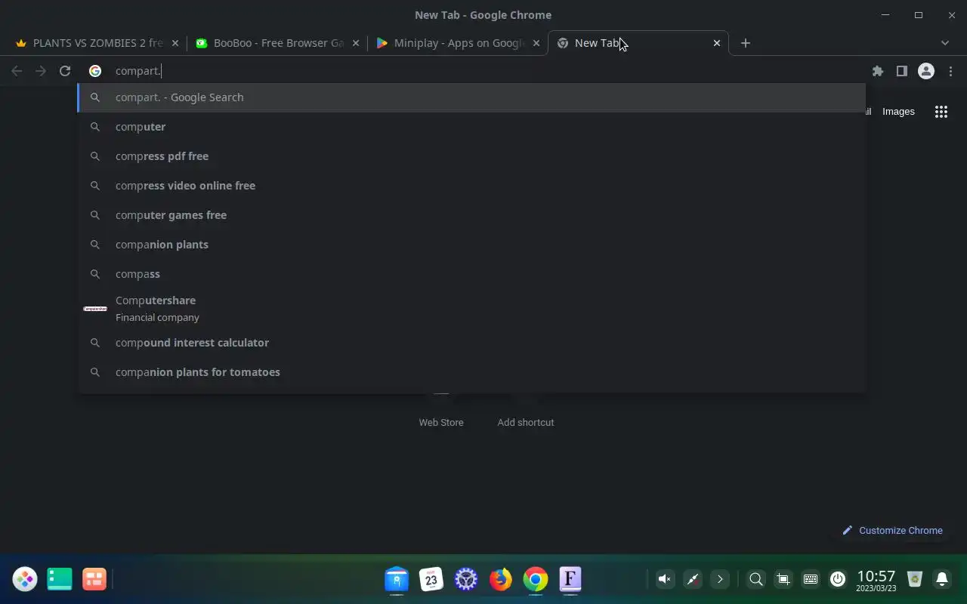The width and height of the screenshot is (967, 604).
Task: Open the notifications bell
Action: click(x=942, y=579)
